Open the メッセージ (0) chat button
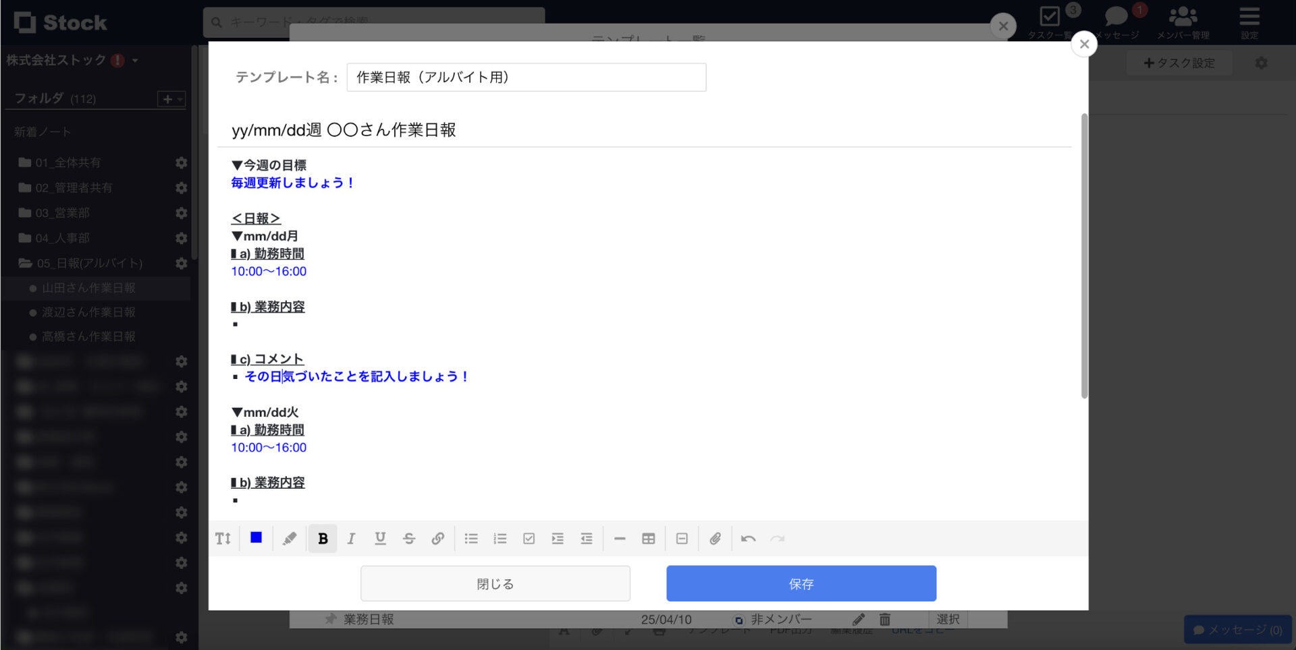Image resolution: width=1296 pixels, height=650 pixels. coord(1238,630)
